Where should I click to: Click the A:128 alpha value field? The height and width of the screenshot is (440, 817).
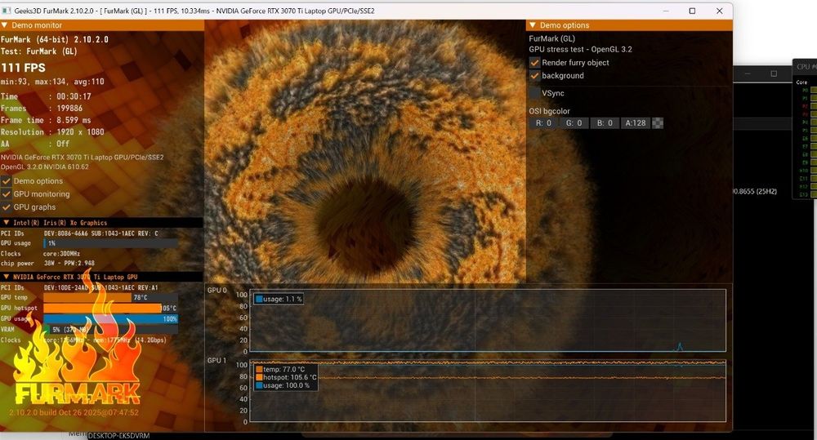click(635, 123)
